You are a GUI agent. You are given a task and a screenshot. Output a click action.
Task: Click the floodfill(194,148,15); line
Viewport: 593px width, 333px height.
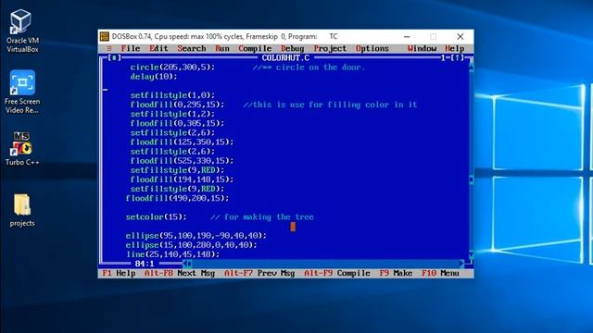[x=182, y=179]
